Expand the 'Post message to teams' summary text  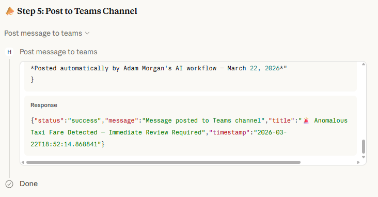pos(43,33)
